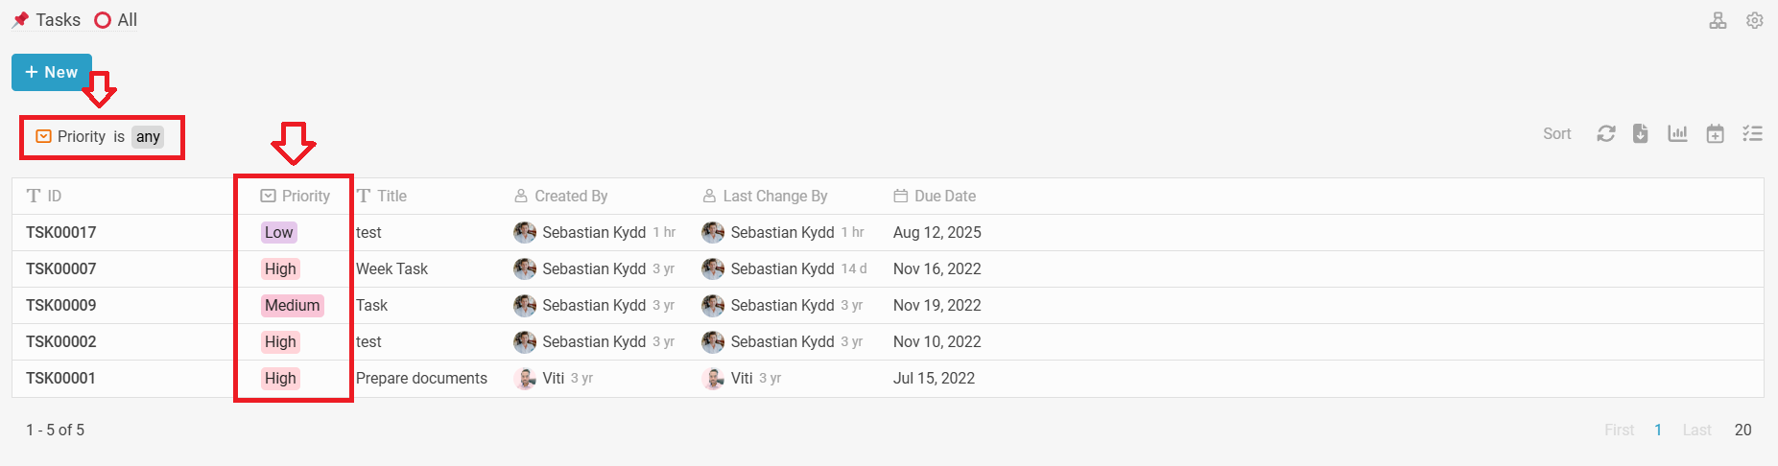Viewport: 1778px width, 466px height.
Task: Select page size 20 in pagination
Action: [1742, 430]
